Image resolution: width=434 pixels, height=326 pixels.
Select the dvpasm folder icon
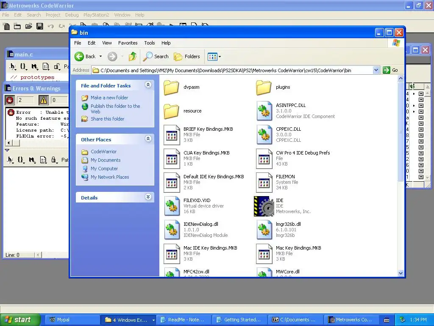(171, 87)
